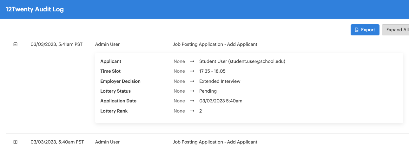Click the Pending lottery status value
This screenshot has height=153, width=409.
(x=208, y=91)
